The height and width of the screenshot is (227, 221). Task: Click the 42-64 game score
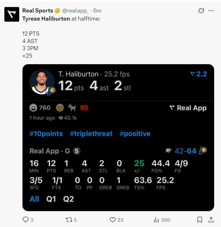tap(185, 151)
